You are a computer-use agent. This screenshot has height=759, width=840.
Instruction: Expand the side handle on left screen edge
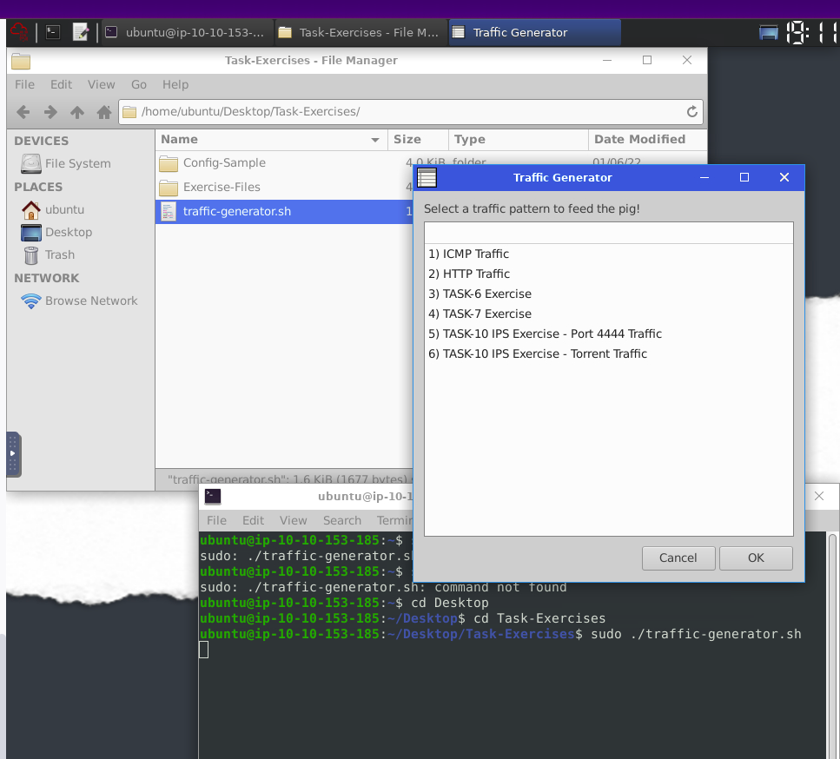pyautogui.click(x=13, y=453)
